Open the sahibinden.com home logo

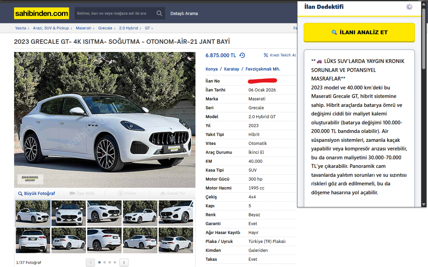coord(41,13)
